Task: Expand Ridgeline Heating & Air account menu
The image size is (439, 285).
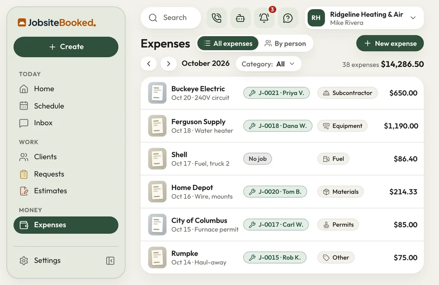Action: tap(364, 18)
